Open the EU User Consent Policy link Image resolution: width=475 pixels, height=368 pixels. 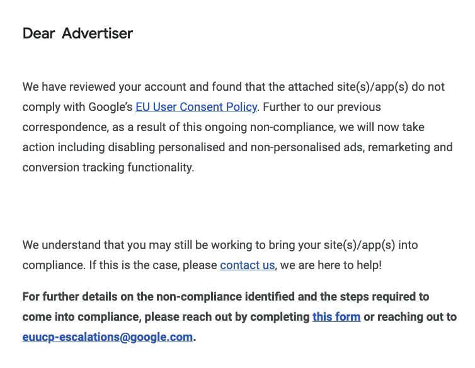point(196,107)
